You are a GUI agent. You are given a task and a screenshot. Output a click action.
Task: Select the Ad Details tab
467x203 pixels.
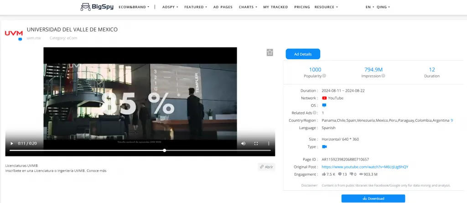tap(303, 54)
